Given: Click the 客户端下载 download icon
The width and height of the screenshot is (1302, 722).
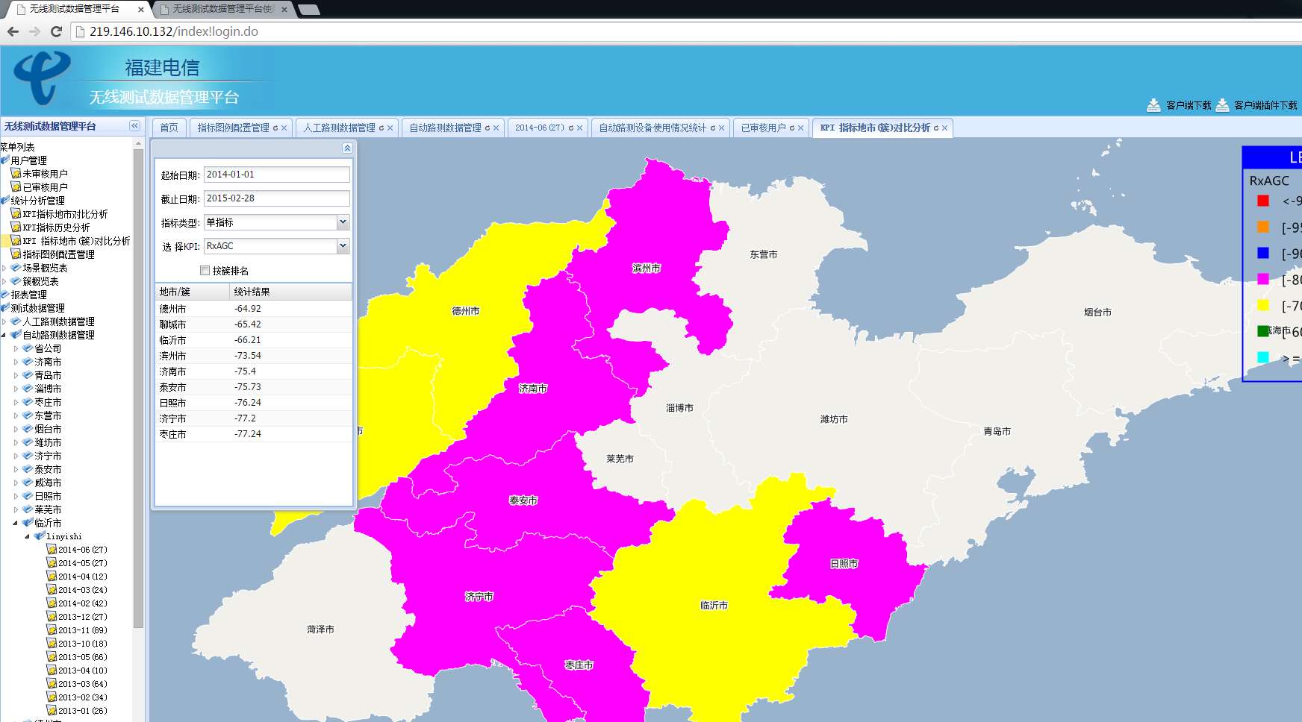Looking at the screenshot, I should pos(1153,105).
